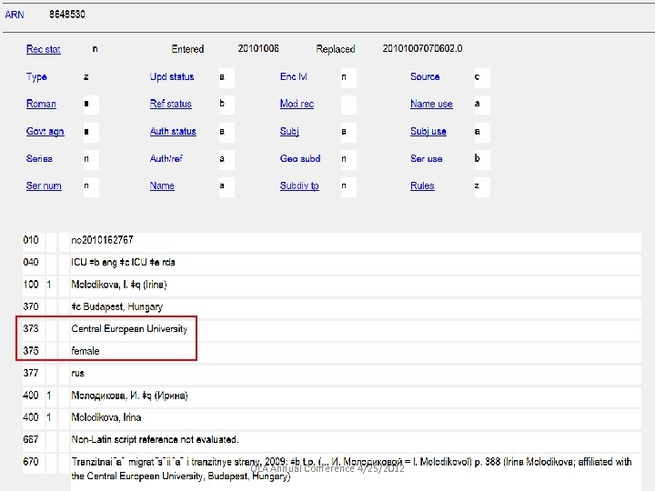Click the Name use link
This screenshot has width=655, height=491.
431,105
